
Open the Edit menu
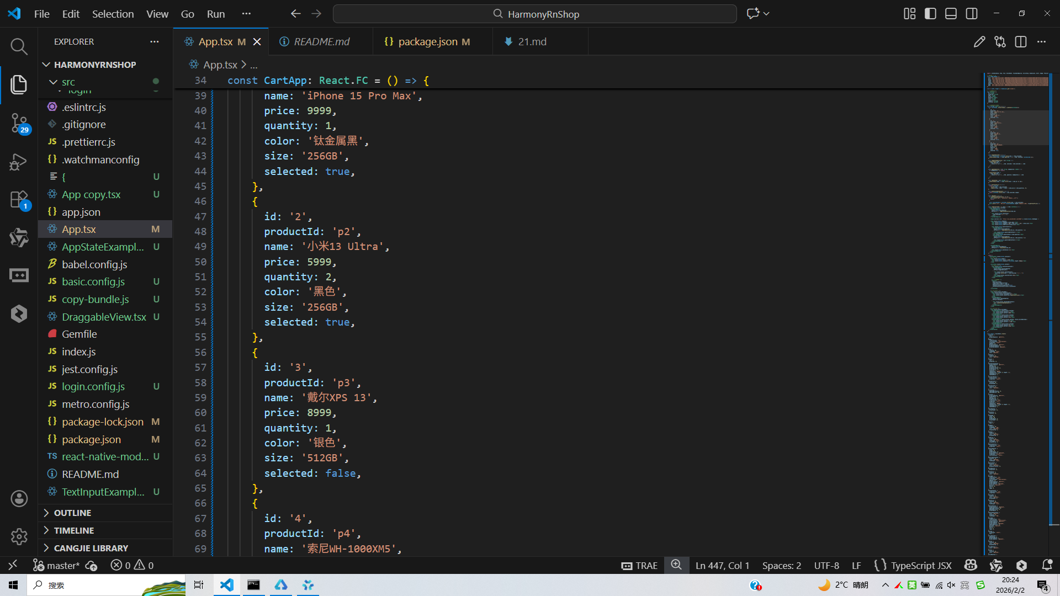71,14
